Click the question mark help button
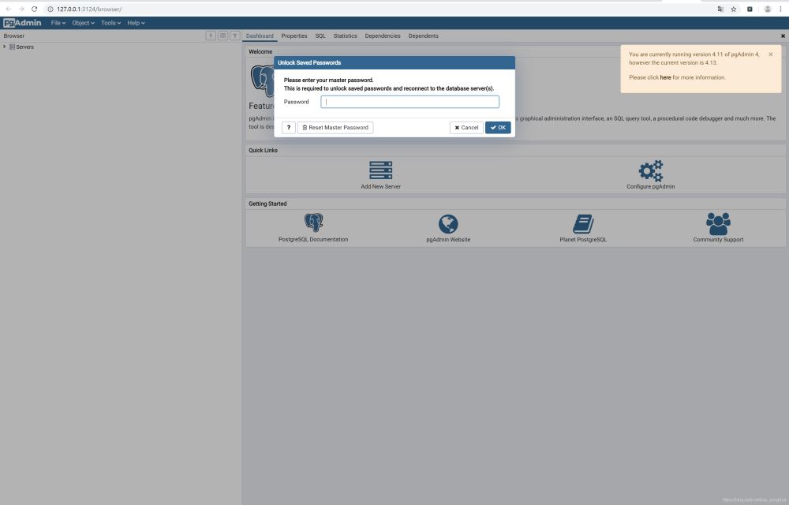 289,127
